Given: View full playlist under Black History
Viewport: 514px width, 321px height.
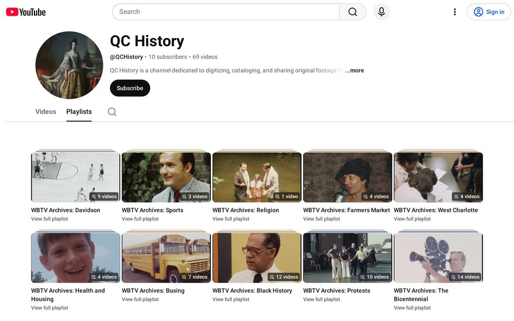Looking at the screenshot, I should click(x=231, y=299).
